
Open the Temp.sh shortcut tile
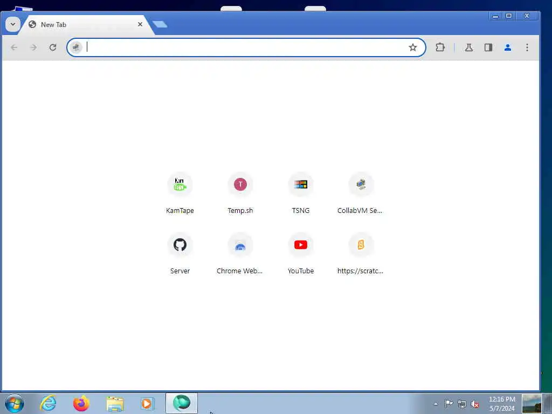[x=240, y=184]
